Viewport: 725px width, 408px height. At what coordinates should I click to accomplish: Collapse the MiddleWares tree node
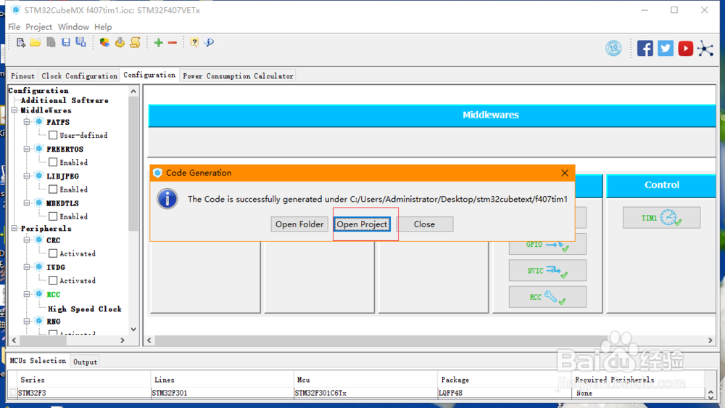(x=14, y=110)
